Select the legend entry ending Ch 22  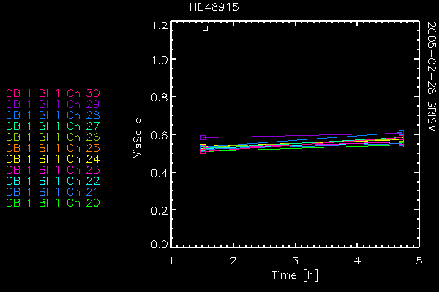point(53,181)
